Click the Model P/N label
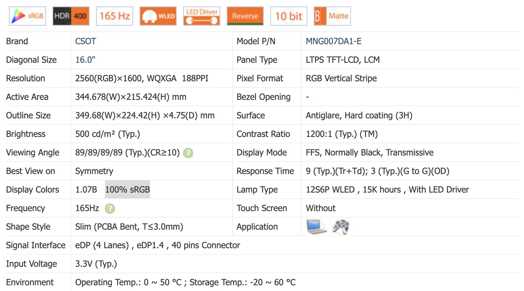This screenshot has width=524, height=291. point(256,41)
